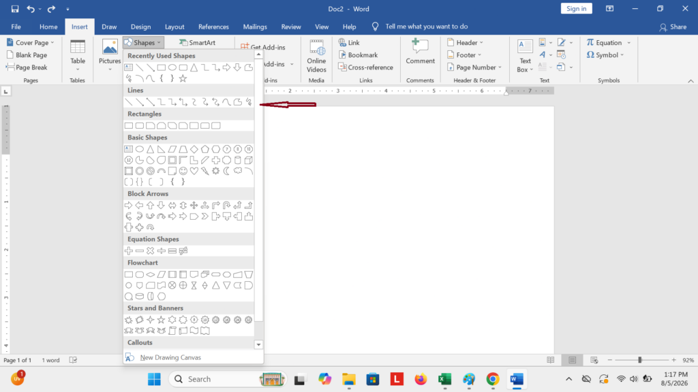Adjust the zoom slider handle
Viewport: 698px width, 392px height.
[639, 360]
